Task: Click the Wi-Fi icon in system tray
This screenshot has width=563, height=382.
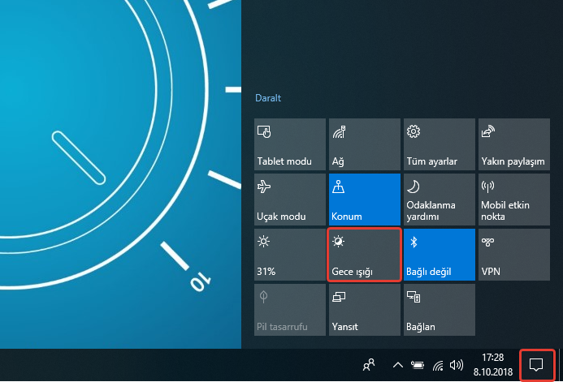Action: coord(438,365)
